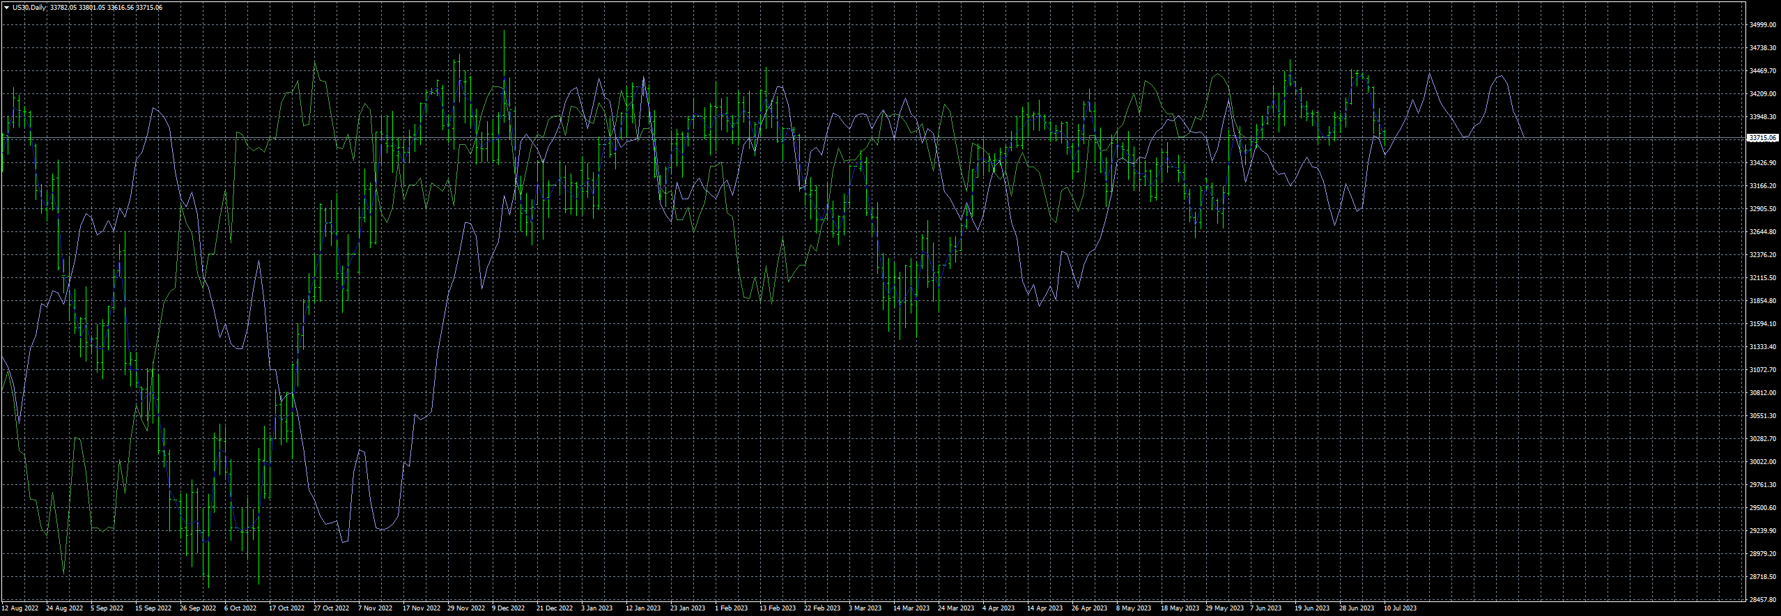1781x616 pixels.
Task: Click the 12 Jan 2023 date label
Action: 643,608
